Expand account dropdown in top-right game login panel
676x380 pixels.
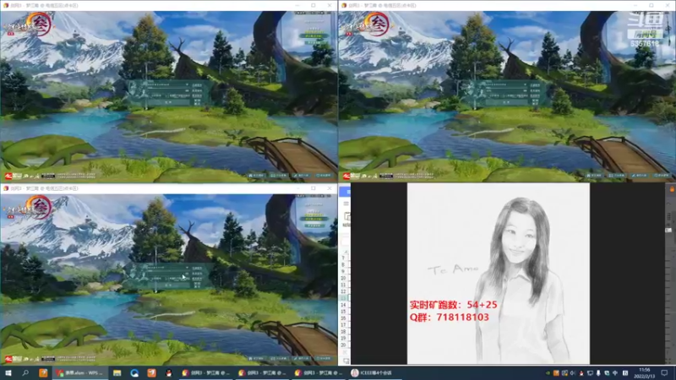525,84
